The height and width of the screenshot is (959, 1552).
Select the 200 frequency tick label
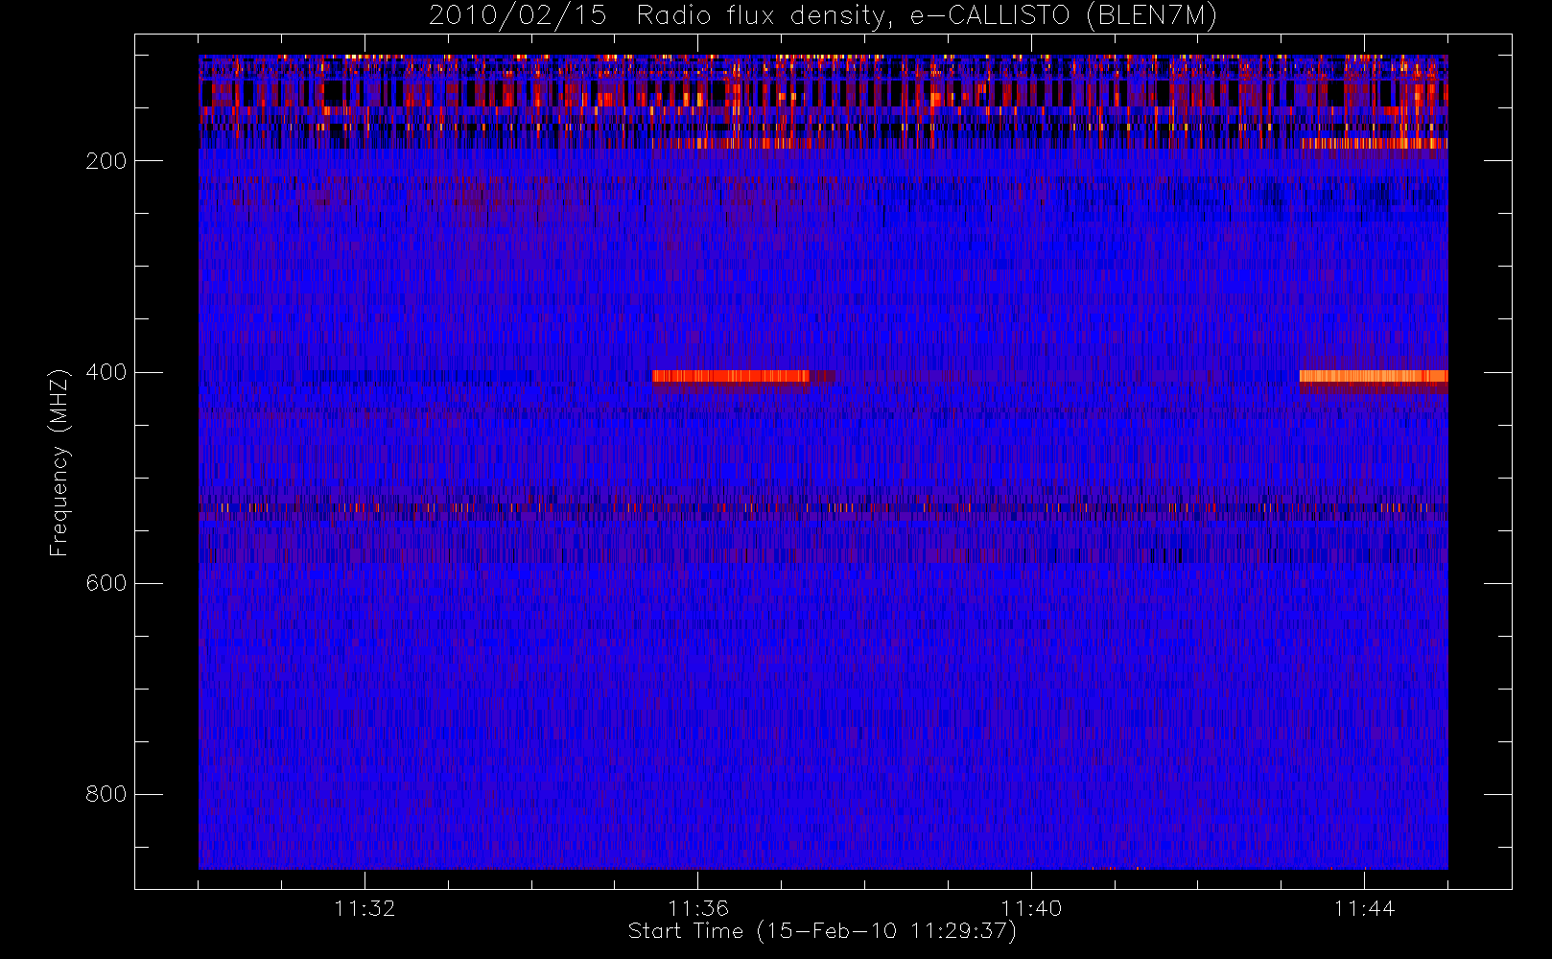coord(106,161)
